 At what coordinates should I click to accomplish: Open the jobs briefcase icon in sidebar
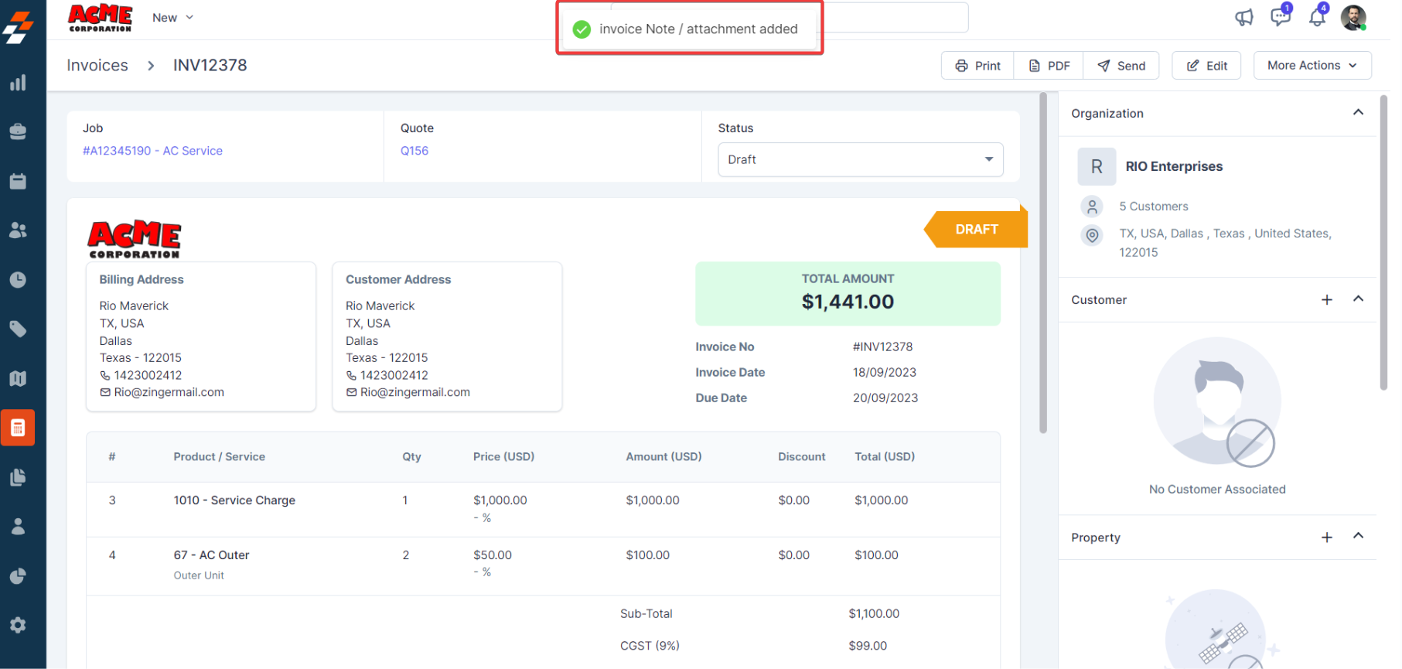[x=18, y=131]
